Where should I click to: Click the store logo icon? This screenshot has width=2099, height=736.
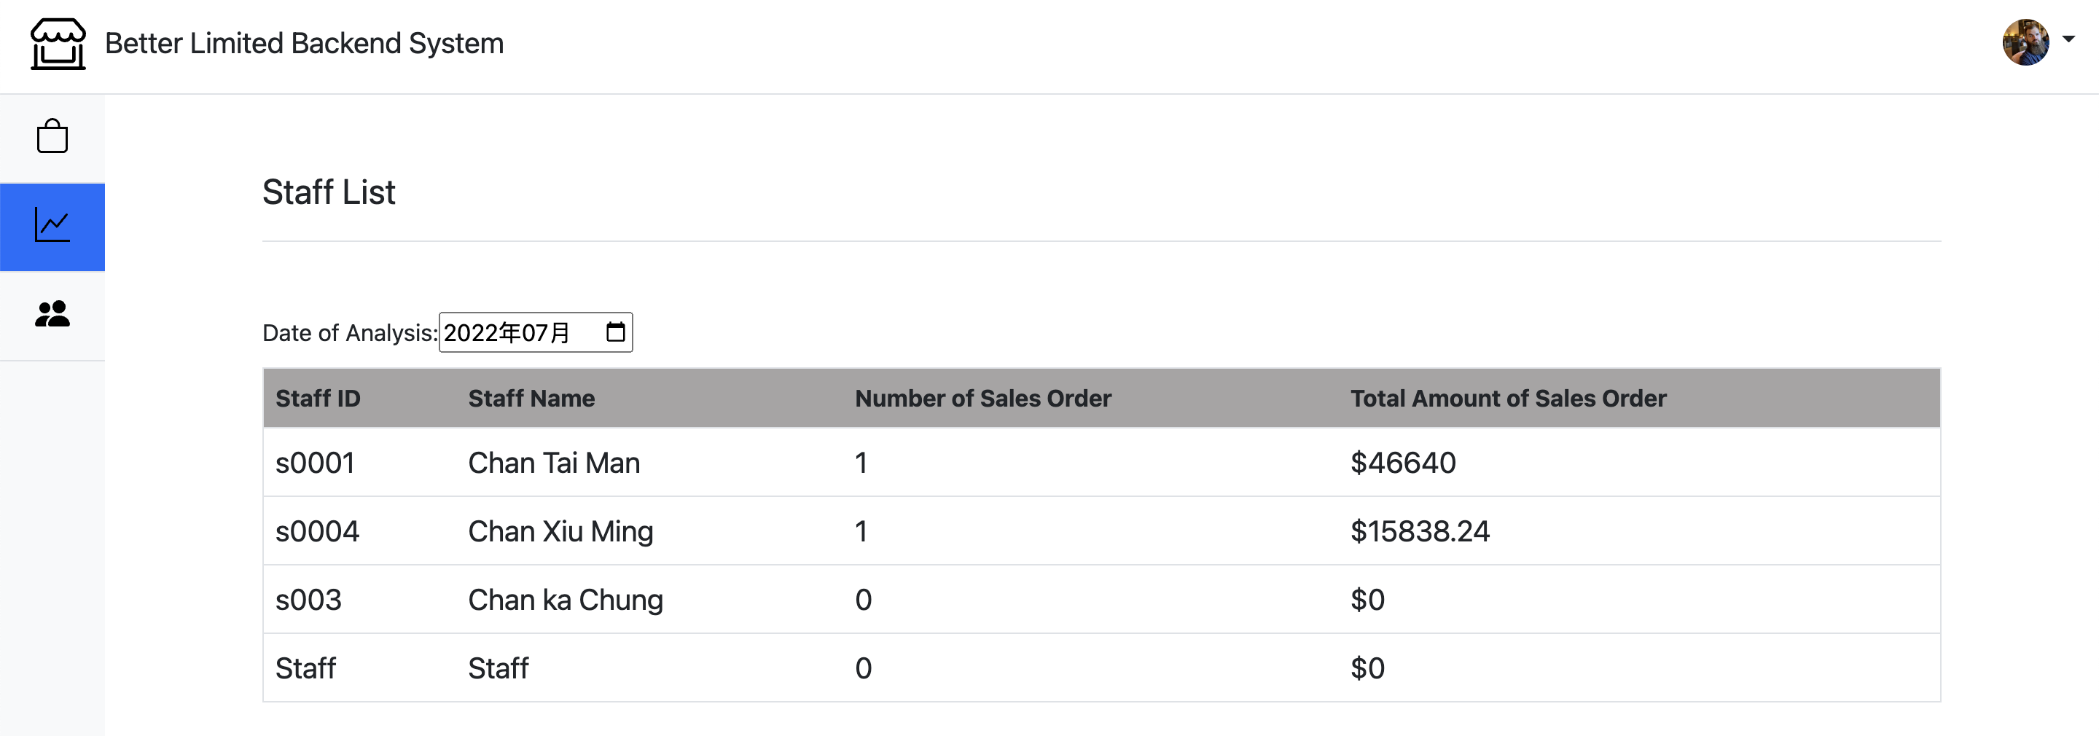[58, 44]
